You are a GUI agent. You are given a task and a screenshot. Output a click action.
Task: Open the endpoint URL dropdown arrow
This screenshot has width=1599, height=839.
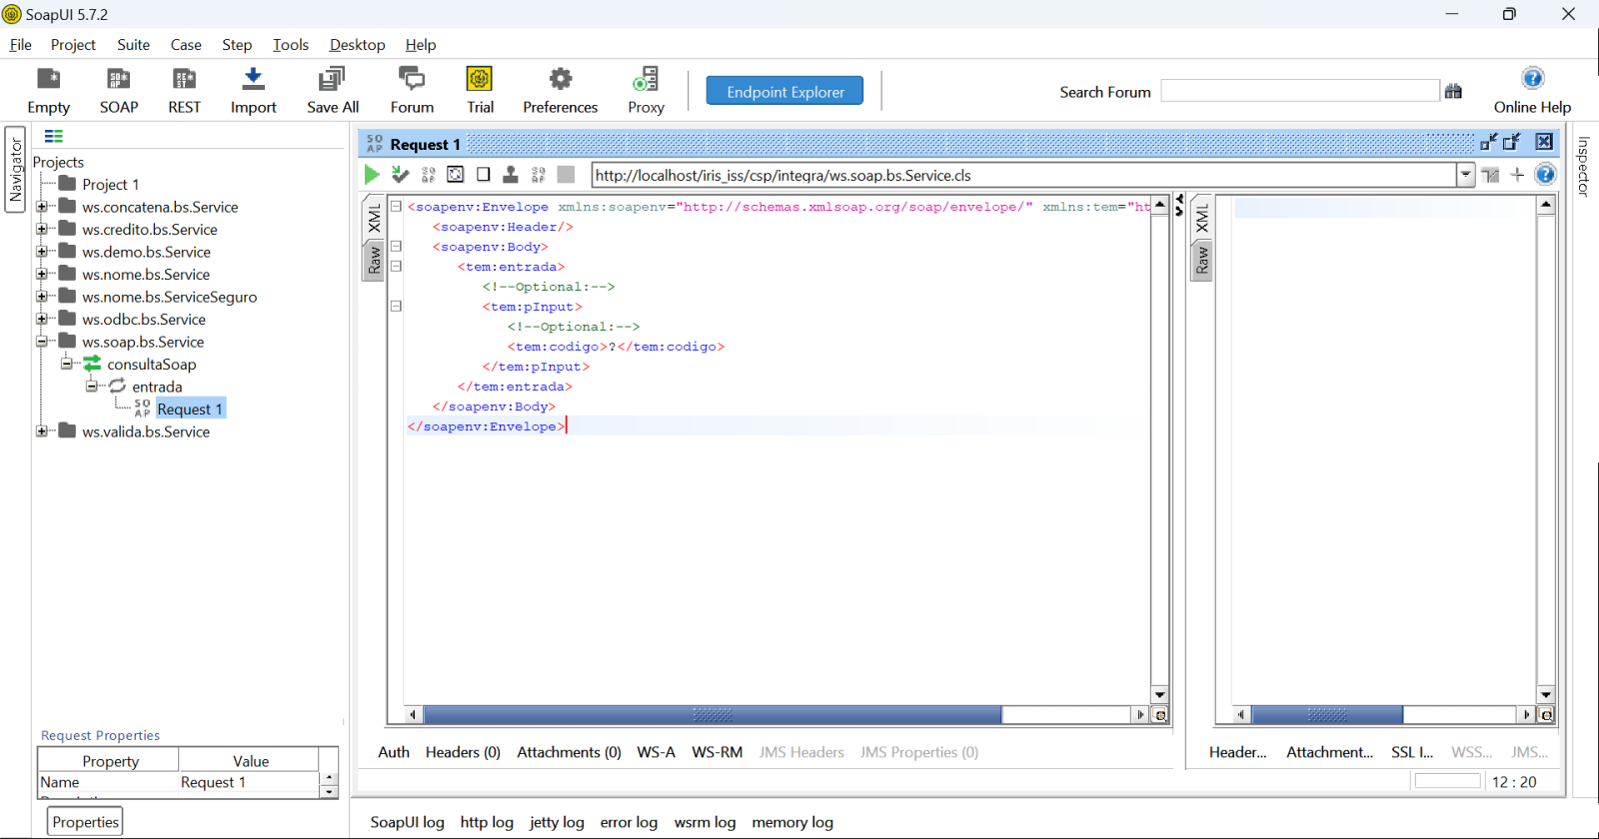click(1465, 175)
